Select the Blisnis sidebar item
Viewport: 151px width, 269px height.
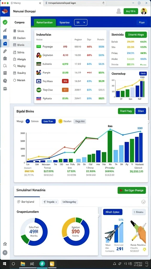point(20,45)
